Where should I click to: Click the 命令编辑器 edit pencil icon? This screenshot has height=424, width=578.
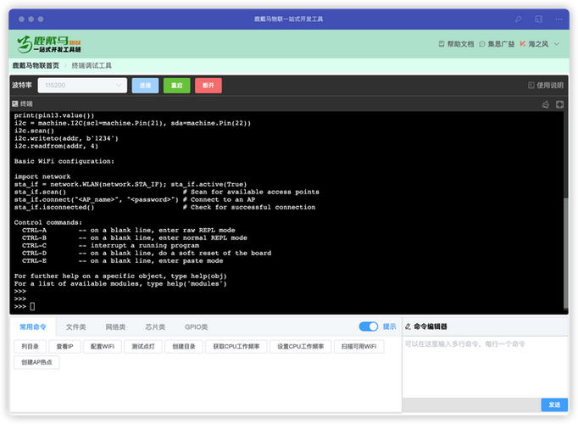(408, 326)
